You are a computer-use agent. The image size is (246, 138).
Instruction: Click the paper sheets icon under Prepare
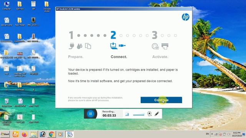tap(88, 46)
